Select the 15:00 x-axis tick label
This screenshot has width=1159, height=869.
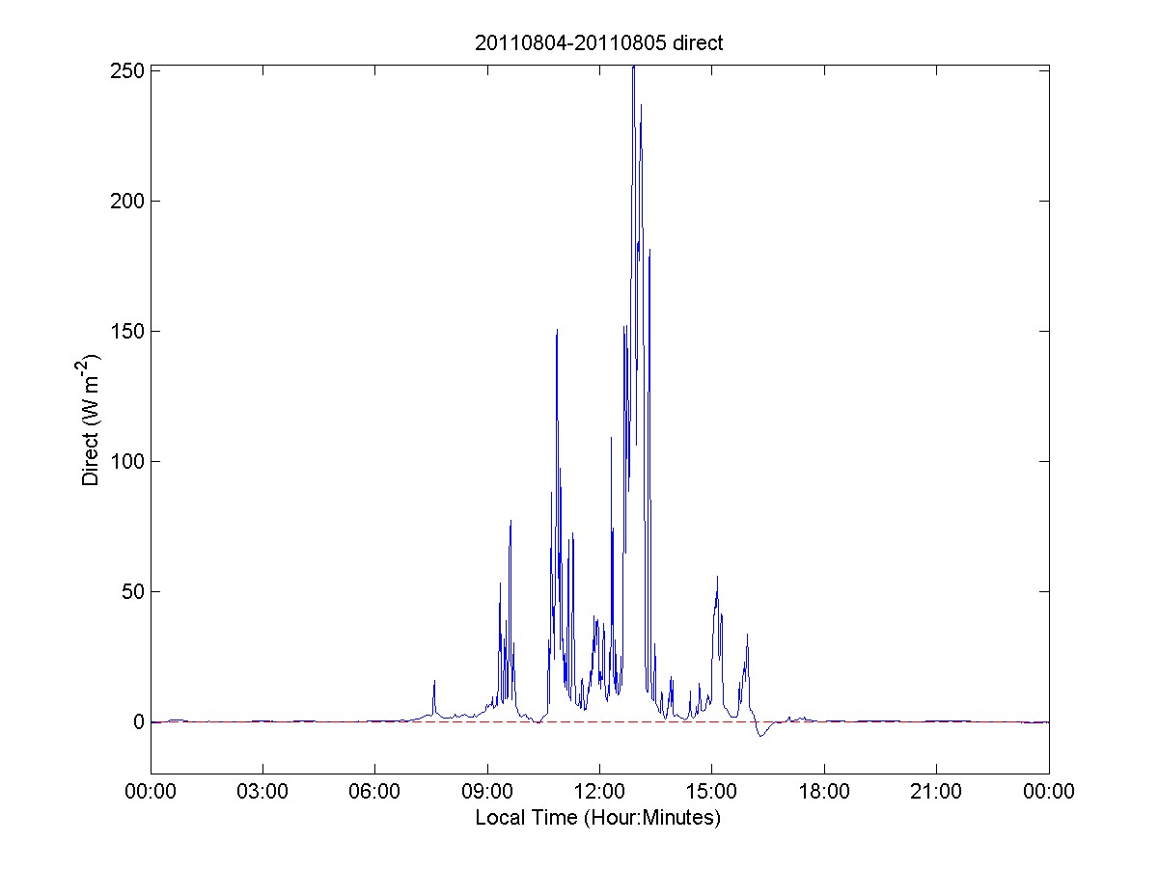point(711,792)
